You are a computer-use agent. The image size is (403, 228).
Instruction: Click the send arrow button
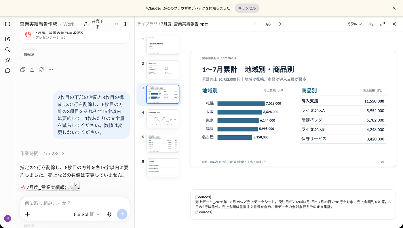122,214
